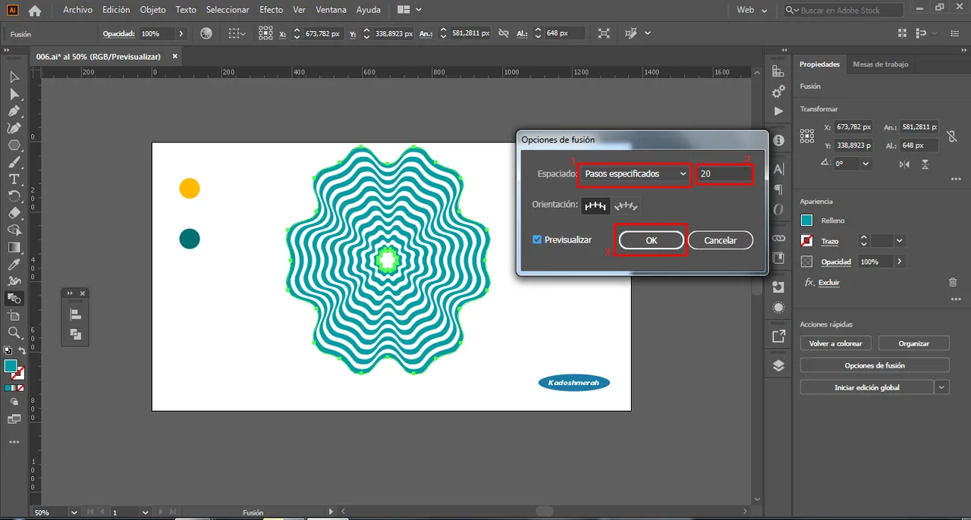Pick reference point grid in Propiedades
971x520 pixels.
(807, 136)
